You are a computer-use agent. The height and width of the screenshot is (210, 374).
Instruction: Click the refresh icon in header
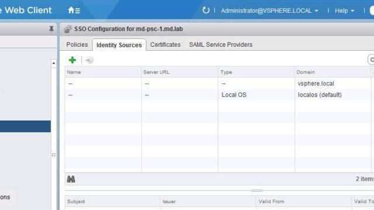point(206,10)
